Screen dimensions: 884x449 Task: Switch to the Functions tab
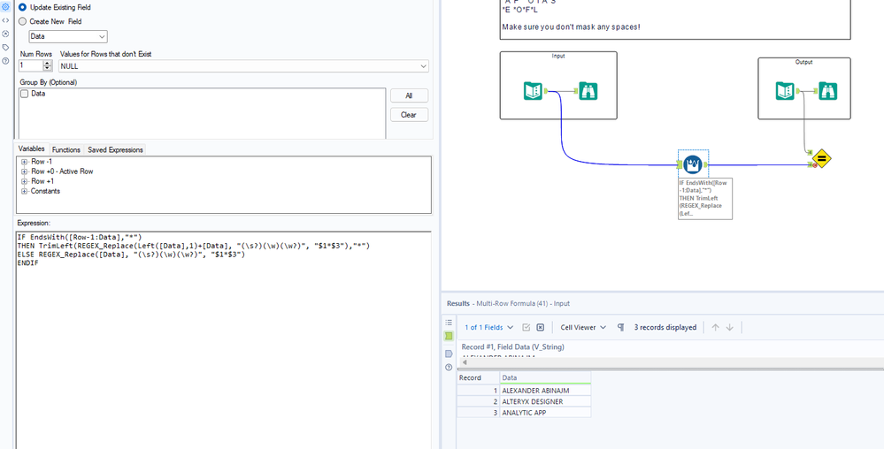[x=66, y=150]
